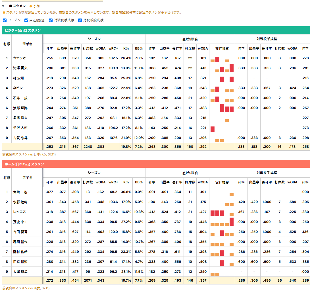Disable the 対戦投手成績 checkbox

pos(51,20)
